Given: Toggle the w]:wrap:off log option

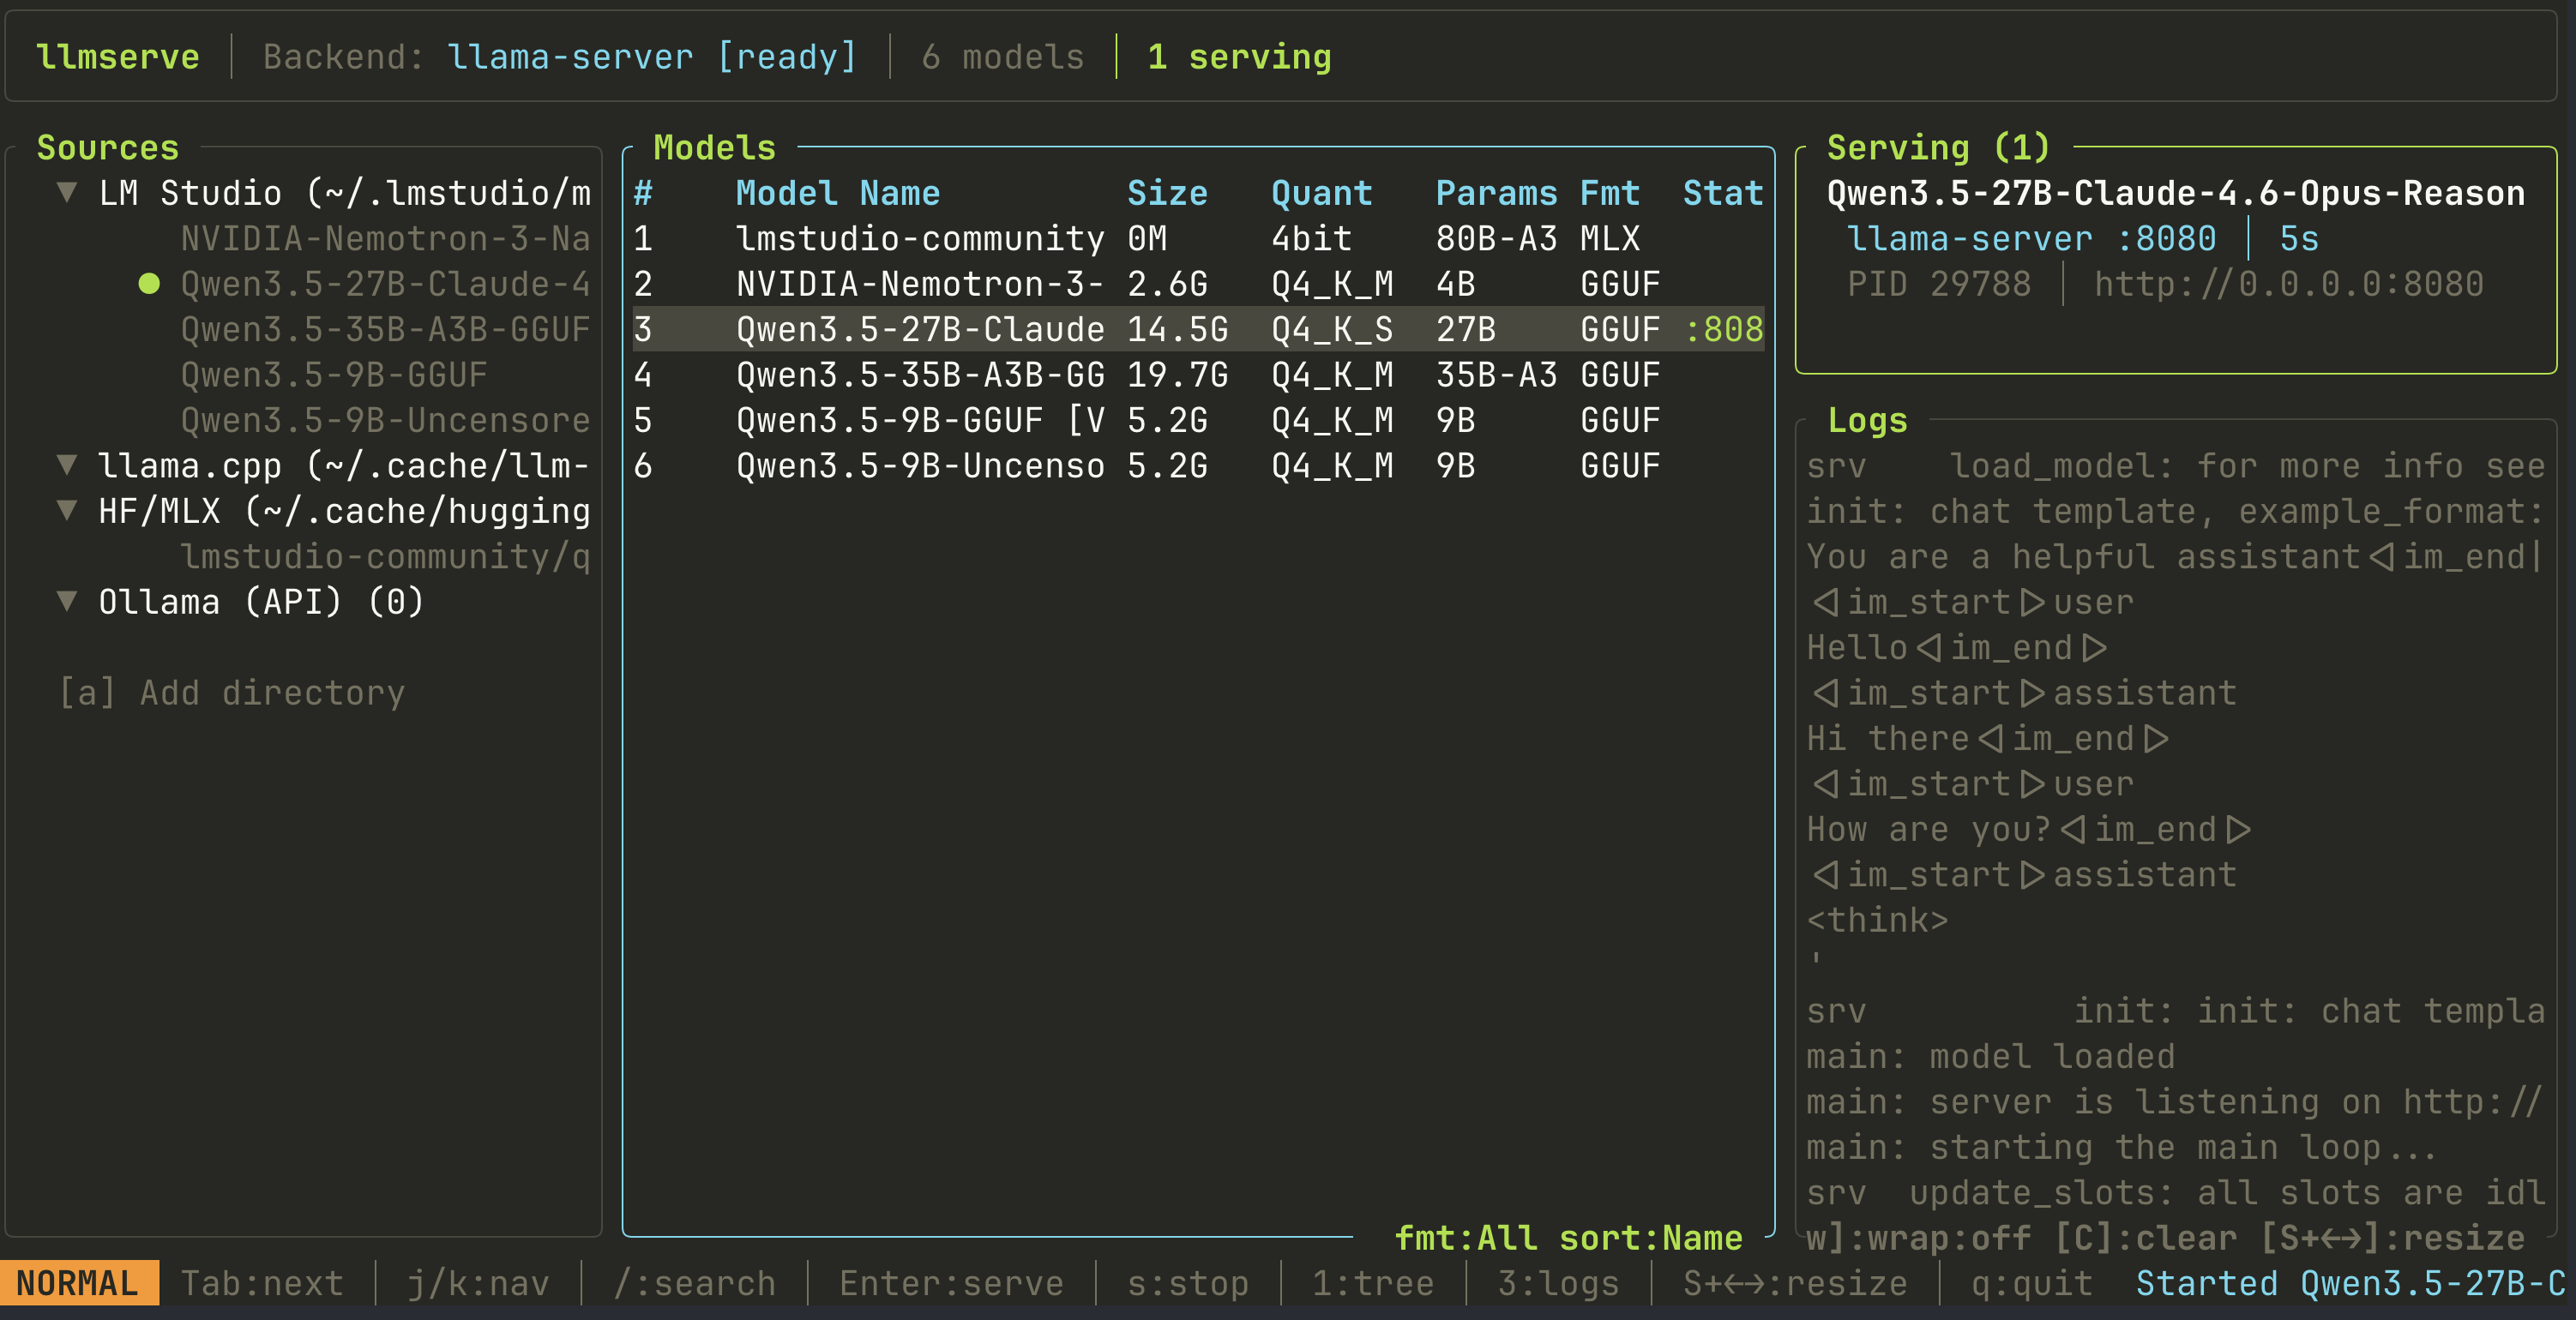Looking at the screenshot, I should (x=1918, y=1238).
